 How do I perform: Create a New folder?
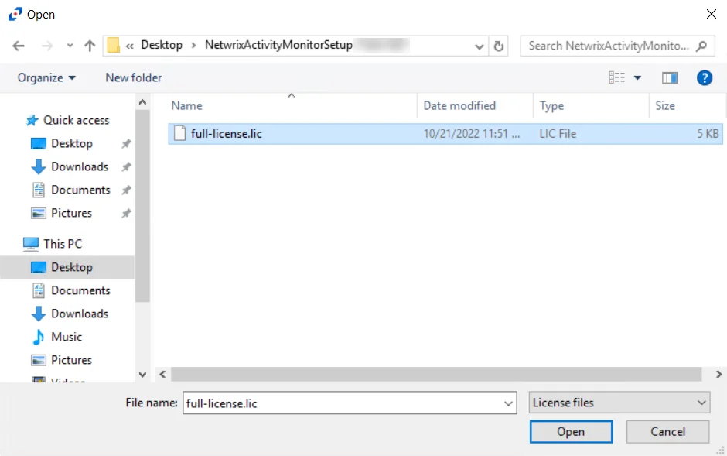(134, 77)
